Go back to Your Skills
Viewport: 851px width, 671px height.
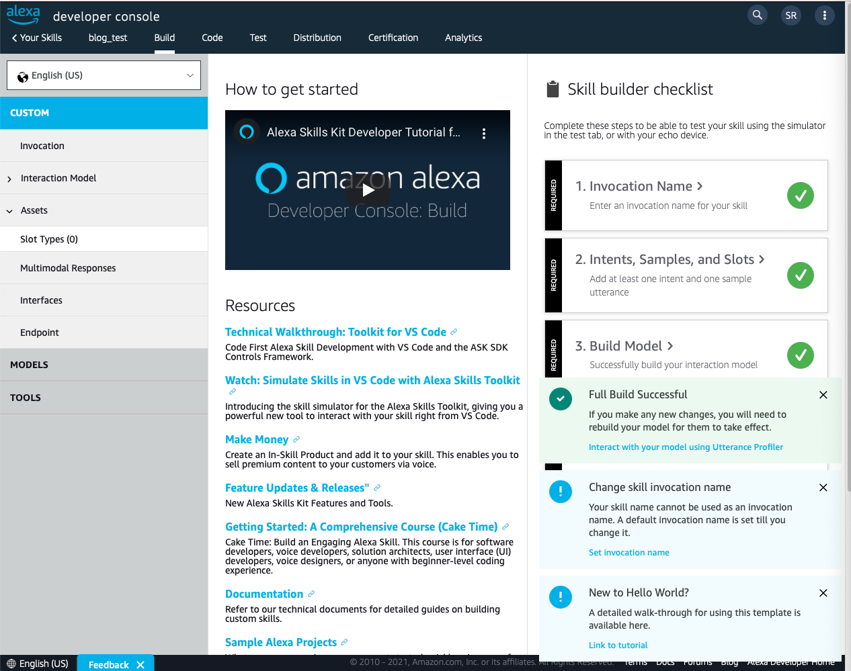tap(37, 38)
